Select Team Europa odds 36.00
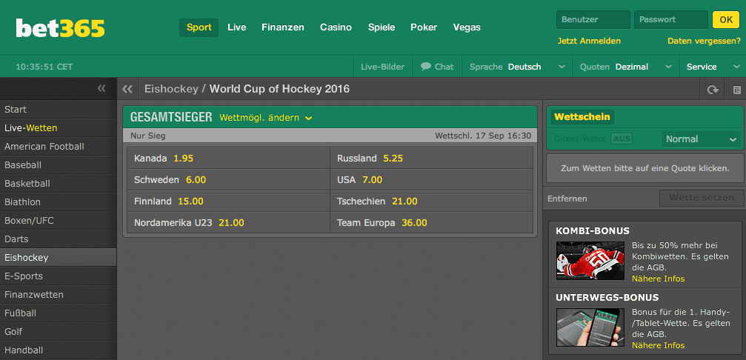The height and width of the screenshot is (360, 746). point(431,222)
